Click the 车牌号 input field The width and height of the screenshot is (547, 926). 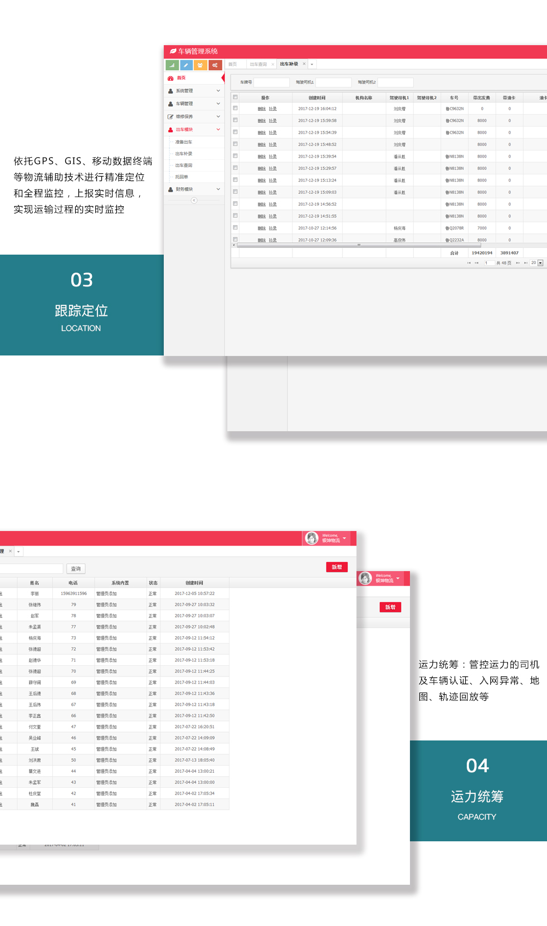(x=271, y=82)
